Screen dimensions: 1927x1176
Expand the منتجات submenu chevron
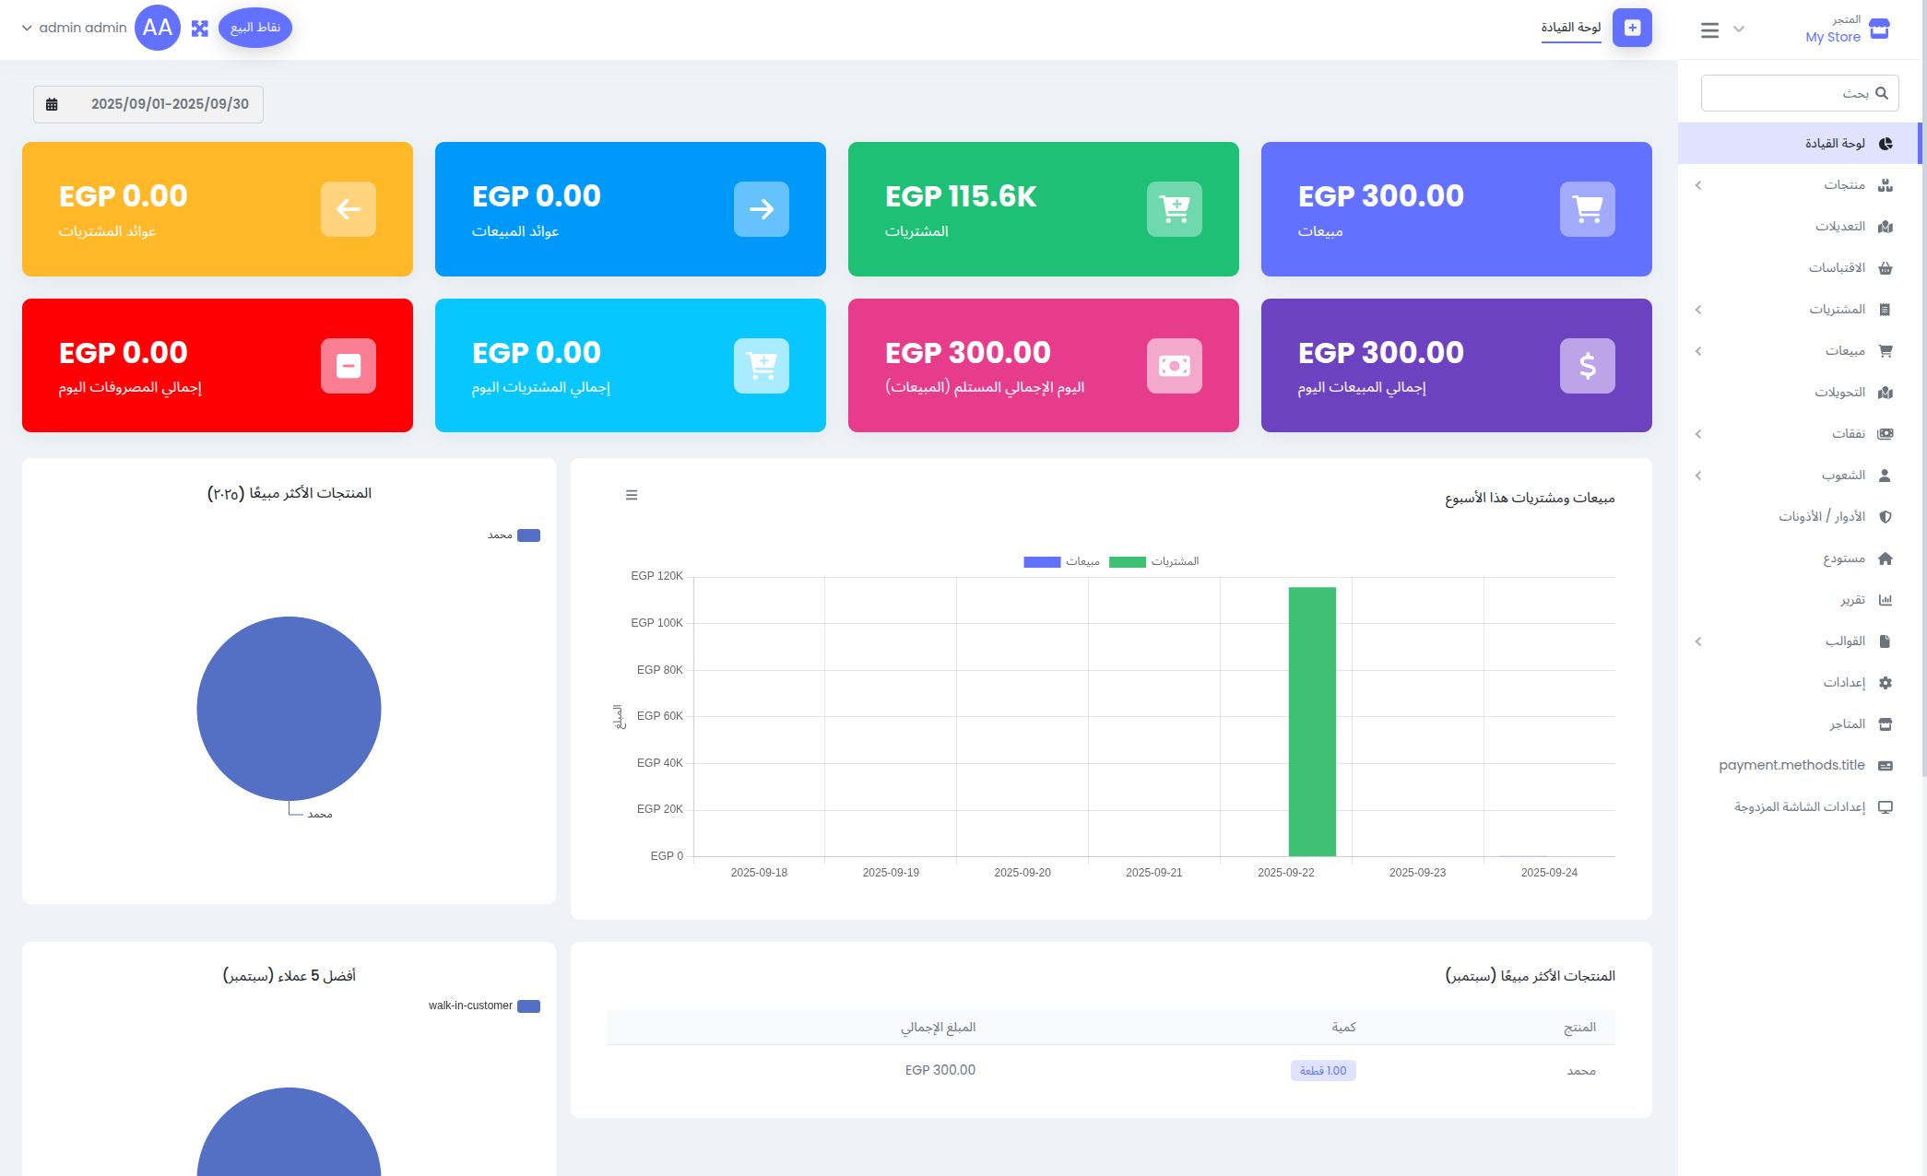click(x=1697, y=184)
